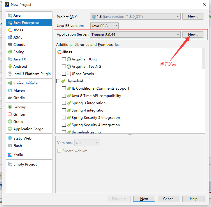Tick the Thymeleaf framework checkbox
The width and height of the screenshot is (211, 207).
tap(58, 81)
